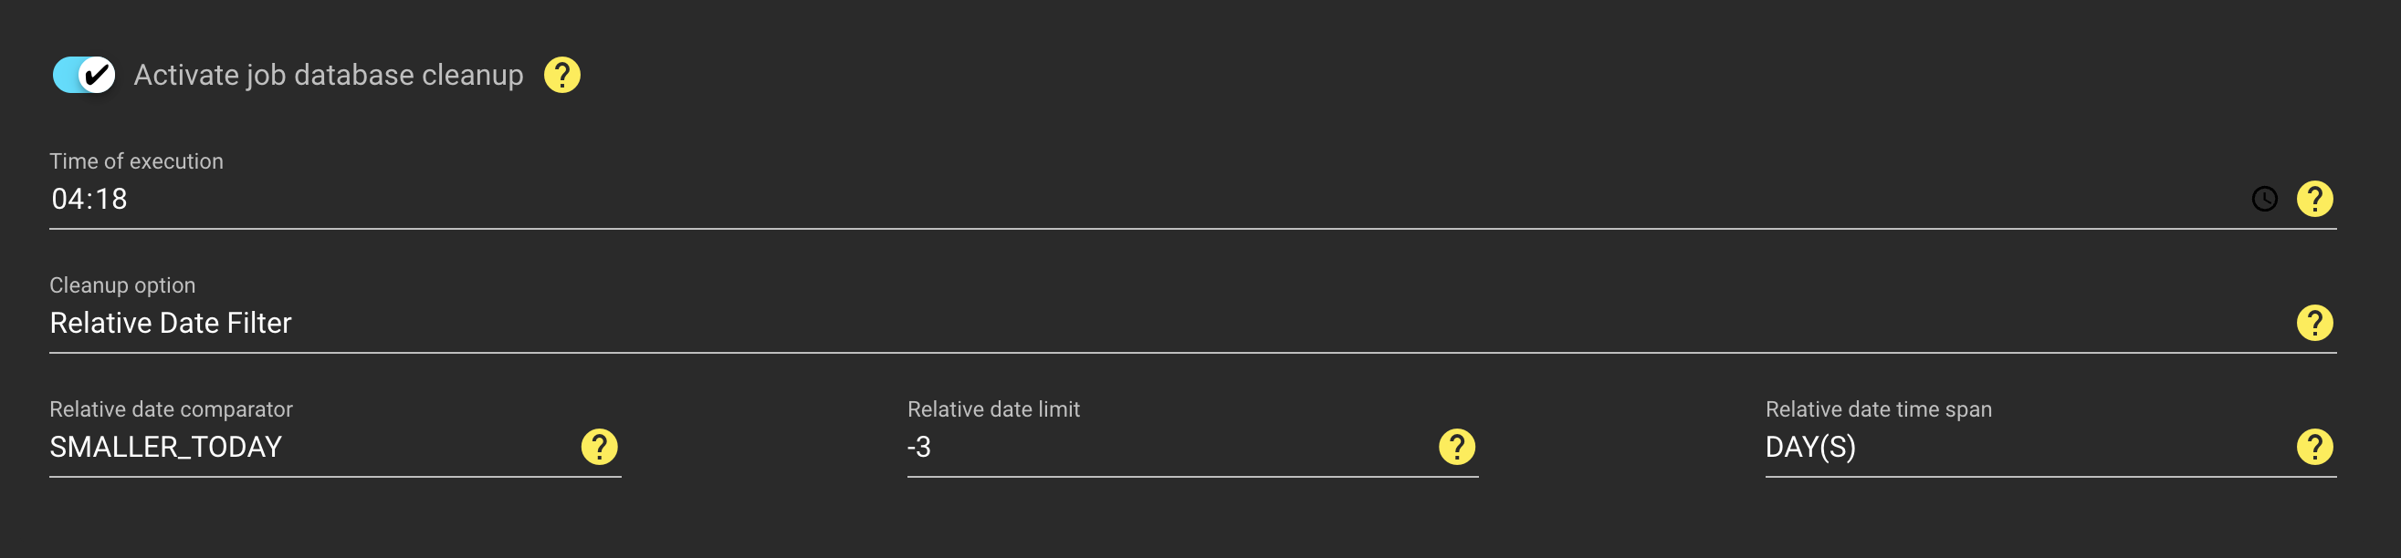Click the "Activate job database cleanup" label
The image size is (2401, 558).
click(328, 75)
